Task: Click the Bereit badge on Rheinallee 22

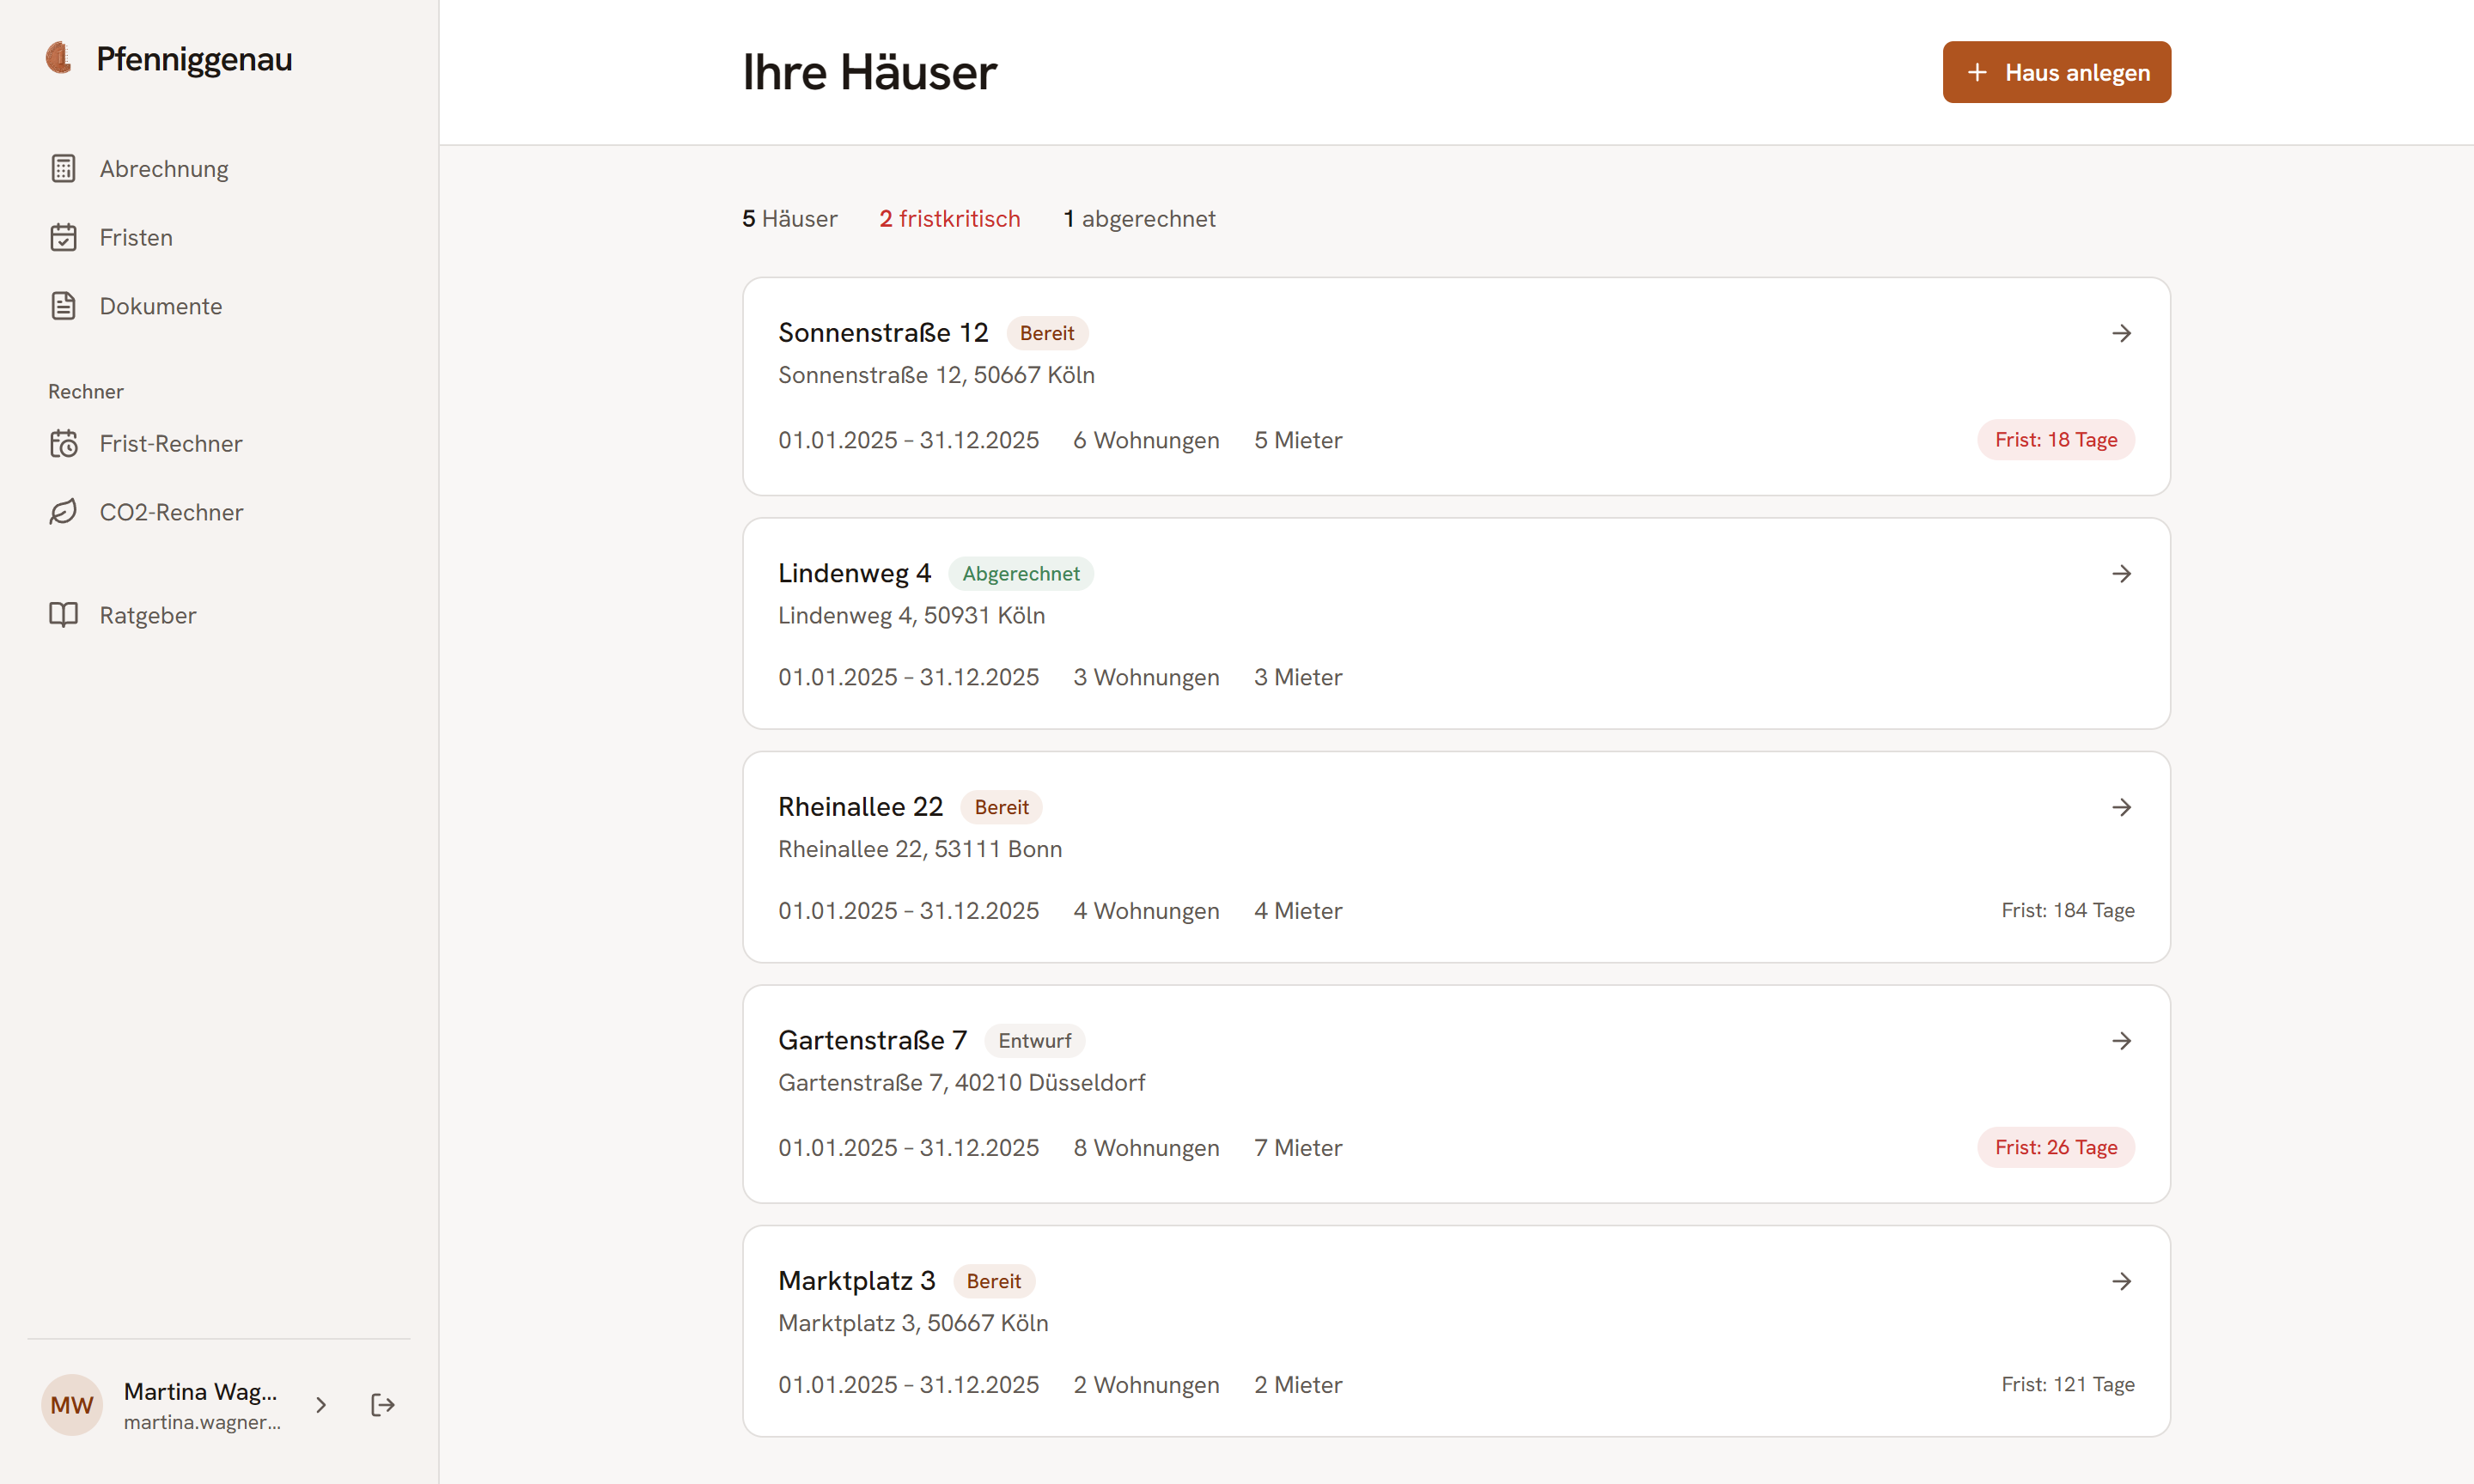Action: click(1001, 807)
